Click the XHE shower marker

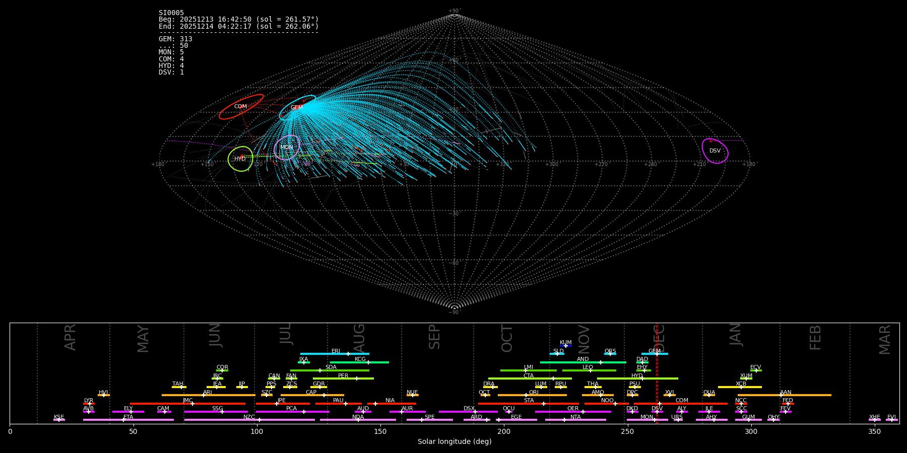(875, 420)
